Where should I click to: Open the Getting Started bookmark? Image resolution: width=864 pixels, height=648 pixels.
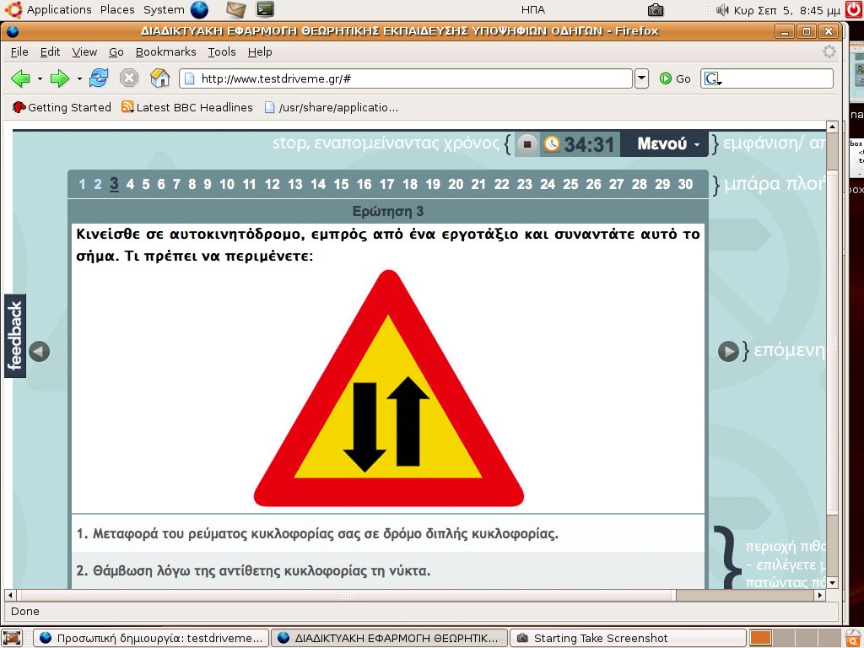point(62,107)
